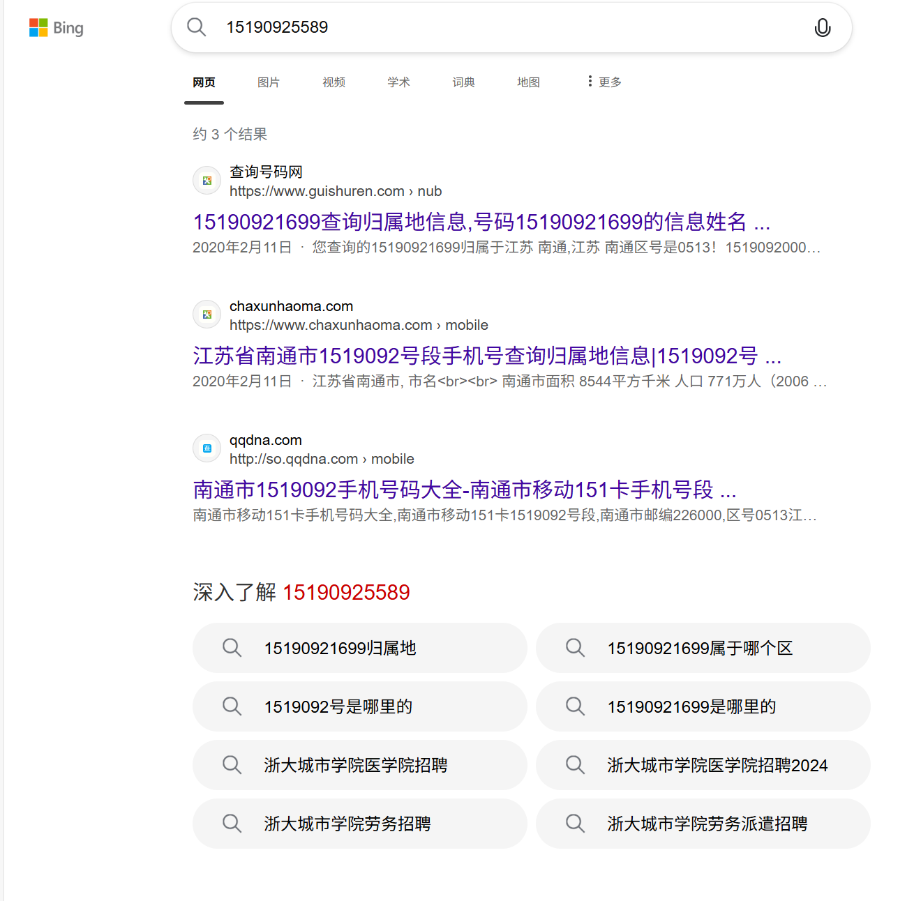This screenshot has width=914, height=901.
Task: Click the search magnifier icon in search box
Action: (x=197, y=27)
